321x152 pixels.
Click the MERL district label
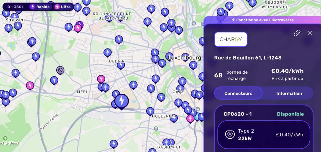(83, 92)
